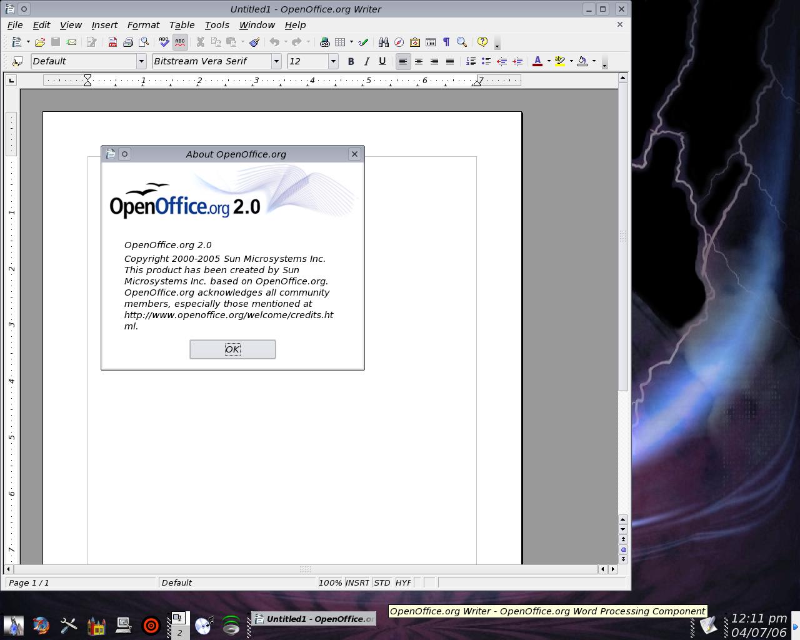Screen dimensions: 800x640
Task: Toggle Italic formatting
Action: pos(366,61)
